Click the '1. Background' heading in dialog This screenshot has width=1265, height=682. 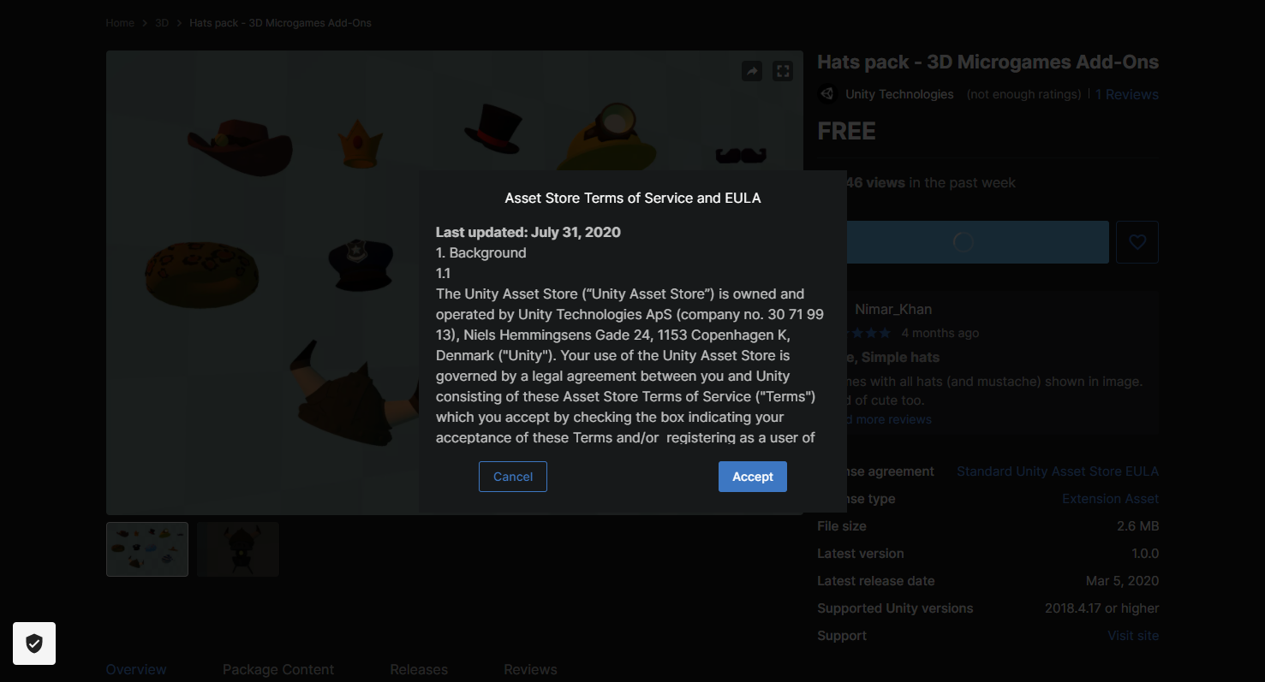click(x=481, y=252)
